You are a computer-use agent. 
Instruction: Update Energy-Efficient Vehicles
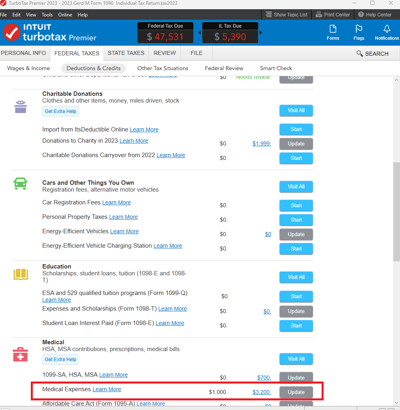pyautogui.click(x=296, y=234)
